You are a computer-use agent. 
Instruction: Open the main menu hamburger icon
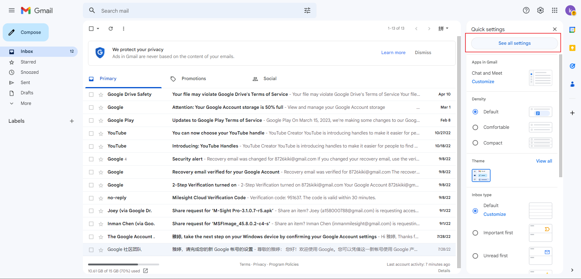[x=11, y=11]
